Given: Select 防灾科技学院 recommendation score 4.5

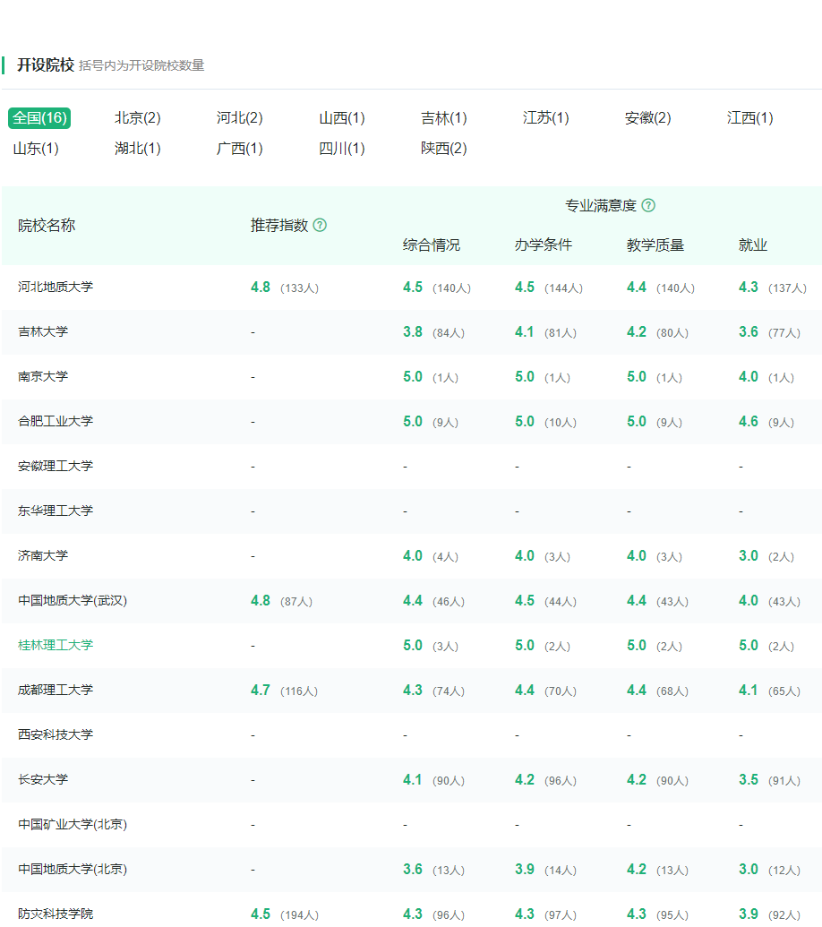Looking at the screenshot, I should (x=261, y=914).
